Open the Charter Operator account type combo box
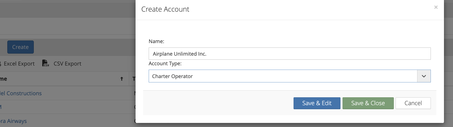The width and height of the screenshot is (453, 127). pyautogui.click(x=283, y=76)
